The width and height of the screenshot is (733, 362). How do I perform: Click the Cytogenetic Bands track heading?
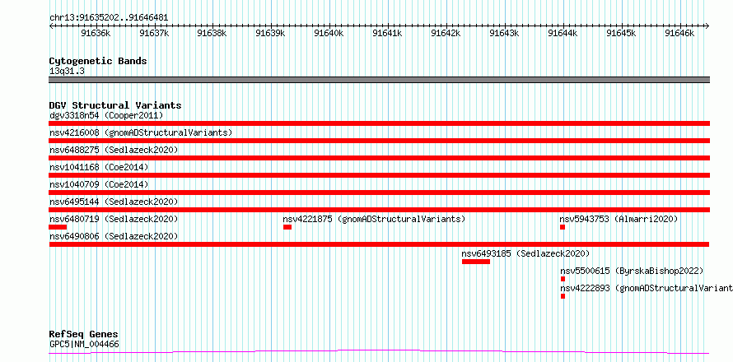pos(98,61)
